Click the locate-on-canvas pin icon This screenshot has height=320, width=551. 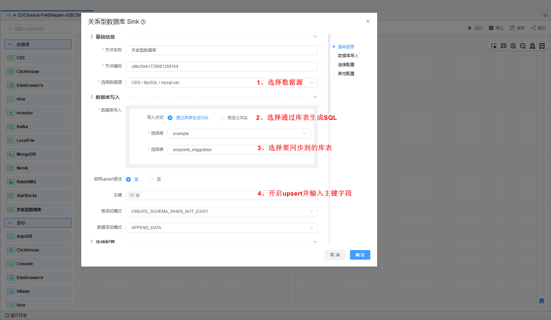pos(532,46)
